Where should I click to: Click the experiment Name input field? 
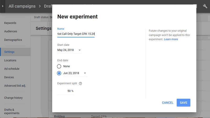coord(76,34)
